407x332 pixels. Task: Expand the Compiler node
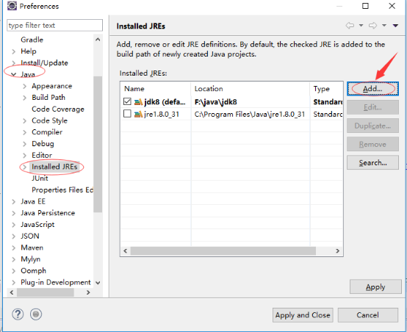[x=25, y=132]
